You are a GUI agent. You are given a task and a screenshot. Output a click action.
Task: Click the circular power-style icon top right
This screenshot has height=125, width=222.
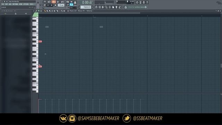(137, 2)
